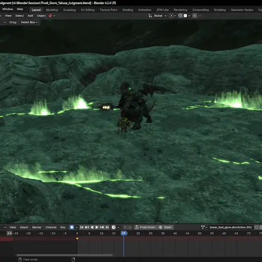Jump to the next keyframe
262x262 pixels.
102,227
